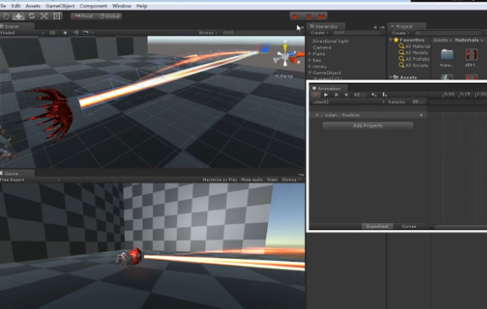This screenshot has width=487, height=309.
Task: Click the Project search field
Action: coord(449,33)
